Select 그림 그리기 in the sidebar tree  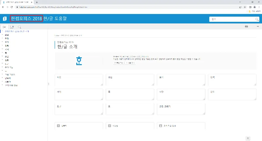(x=10, y=75)
